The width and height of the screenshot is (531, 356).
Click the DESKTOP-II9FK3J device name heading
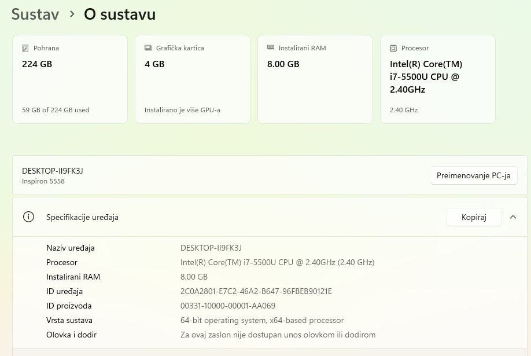point(53,171)
